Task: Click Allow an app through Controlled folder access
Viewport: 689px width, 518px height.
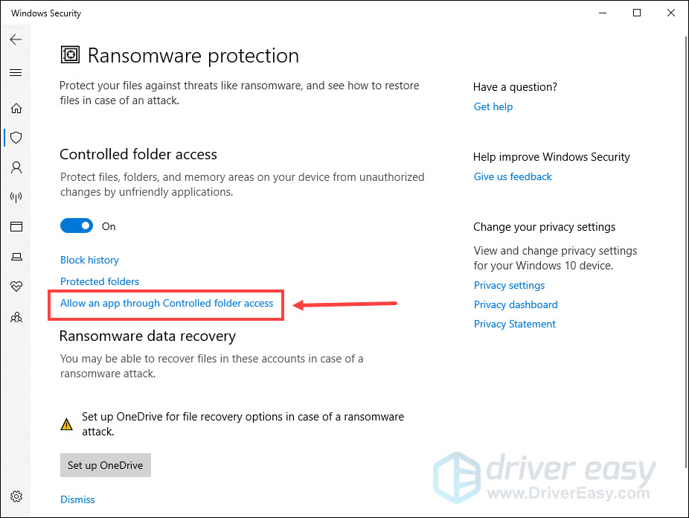Action: (167, 304)
